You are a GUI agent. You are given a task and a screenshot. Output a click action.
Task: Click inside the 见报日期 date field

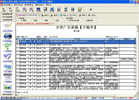(x=32, y=15)
